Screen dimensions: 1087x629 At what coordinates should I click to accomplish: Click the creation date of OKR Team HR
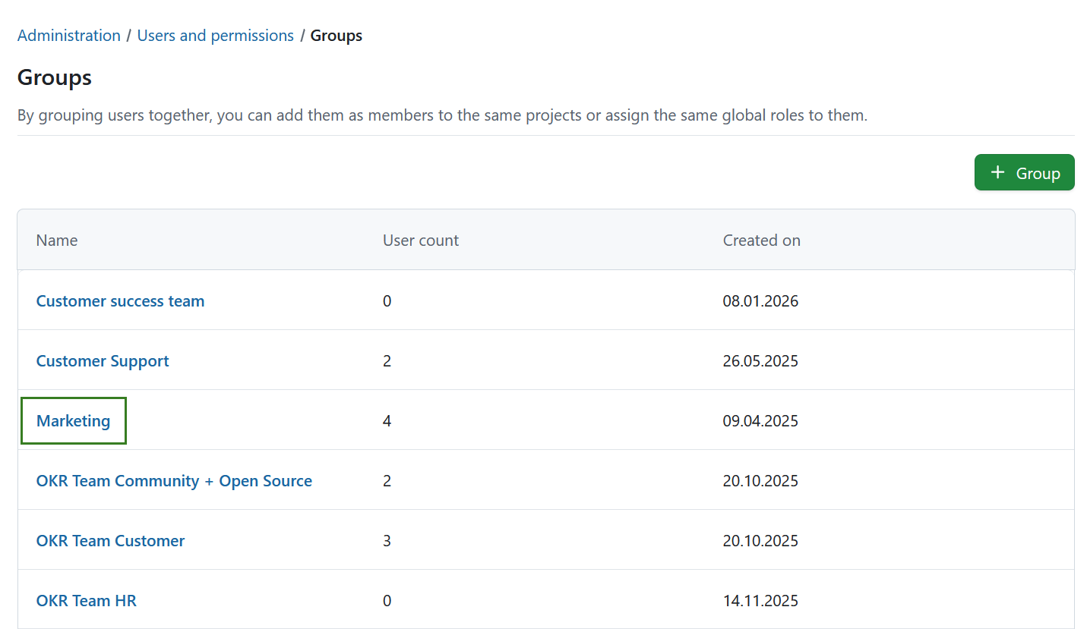(x=760, y=600)
